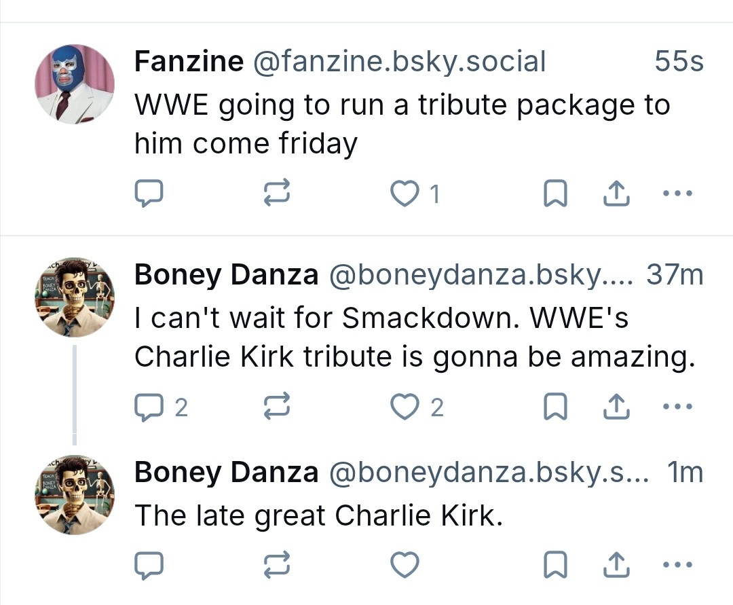Viewport: 733px width, 605px height.
Task: Repost Boney Danza's Smackdown post
Action: tap(277, 407)
